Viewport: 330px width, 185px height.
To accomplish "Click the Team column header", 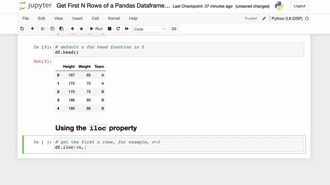I will pos(99,67).
